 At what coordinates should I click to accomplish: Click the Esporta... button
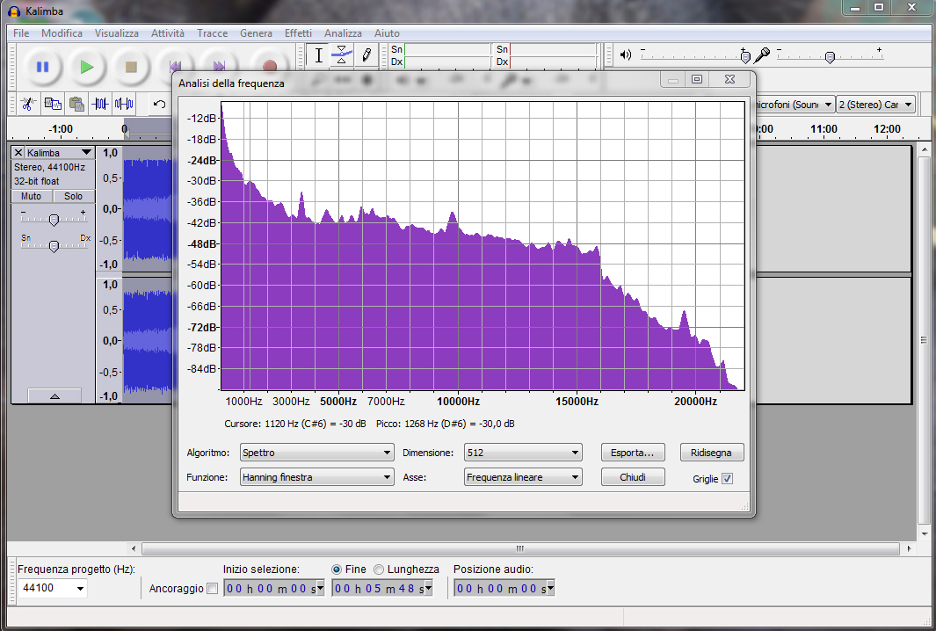[x=632, y=453]
